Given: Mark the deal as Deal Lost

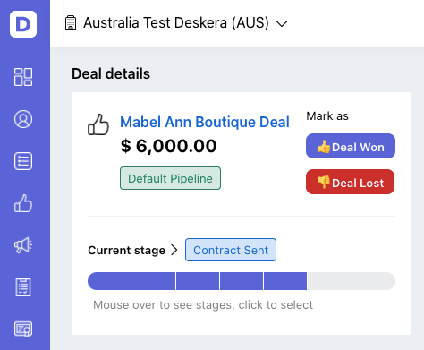Looking at the screenshot, I should tap(351, 182).
